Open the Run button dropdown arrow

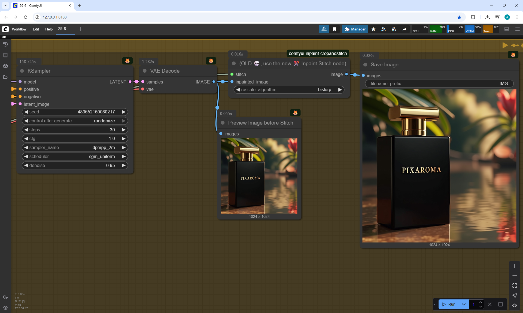tap(464, 304)
